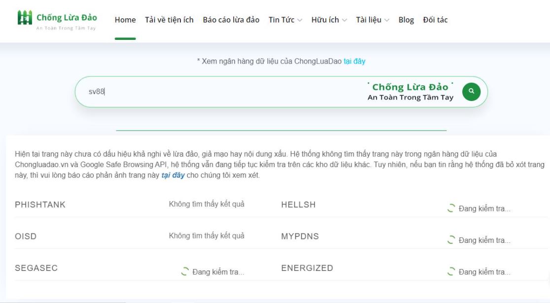Expand the Hữu ích dropdown menu
The height and width of the screenshot is (303, 550).
pos(329,20)
